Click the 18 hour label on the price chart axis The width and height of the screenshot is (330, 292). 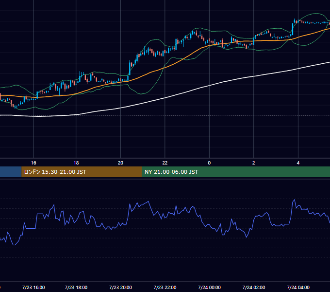pos(76,163)
